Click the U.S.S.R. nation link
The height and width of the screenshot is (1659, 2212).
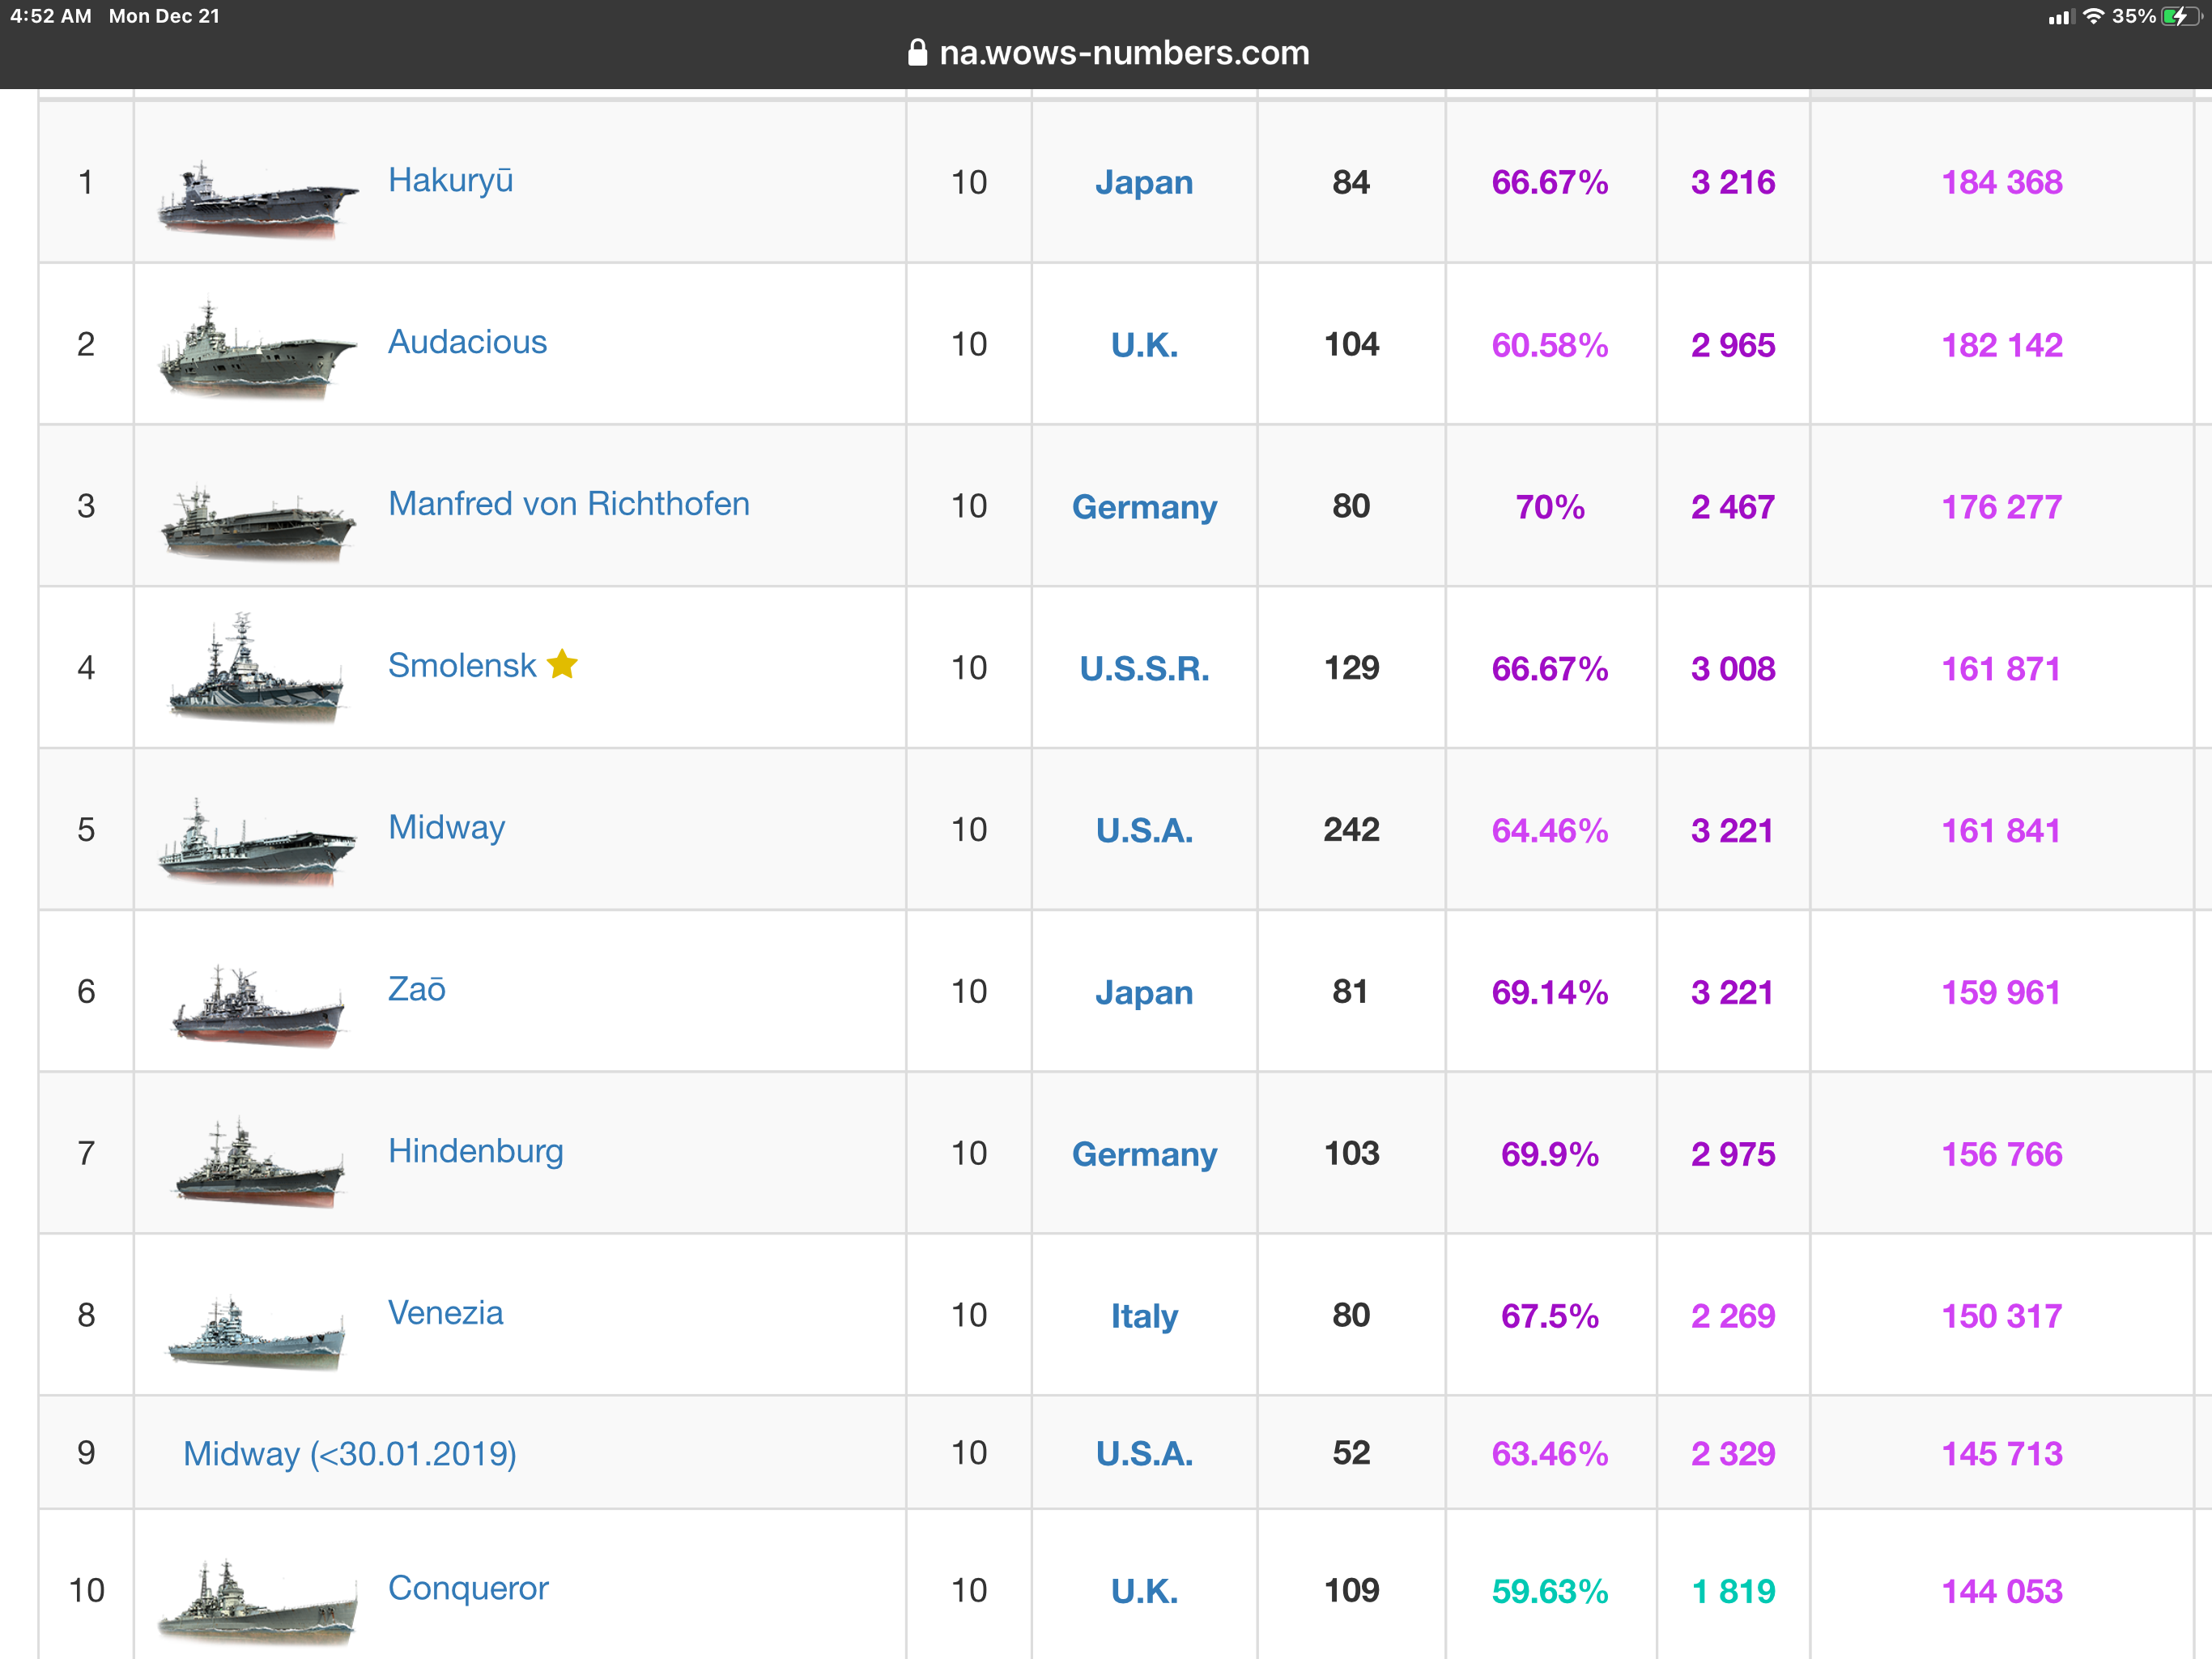pyautogui.click(x=1144, y=668)
